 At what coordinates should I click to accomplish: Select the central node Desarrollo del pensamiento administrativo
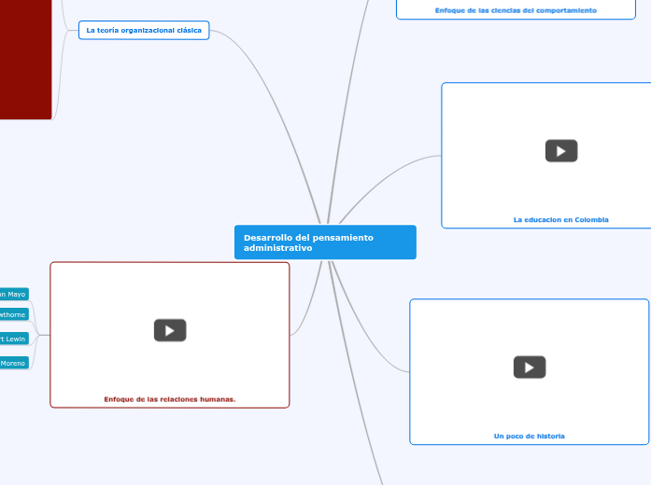click(325, 242)
